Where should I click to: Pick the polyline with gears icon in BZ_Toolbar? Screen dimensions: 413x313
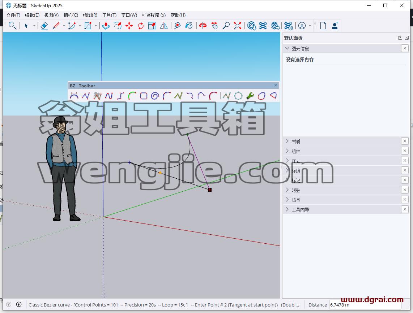point(97,96)
